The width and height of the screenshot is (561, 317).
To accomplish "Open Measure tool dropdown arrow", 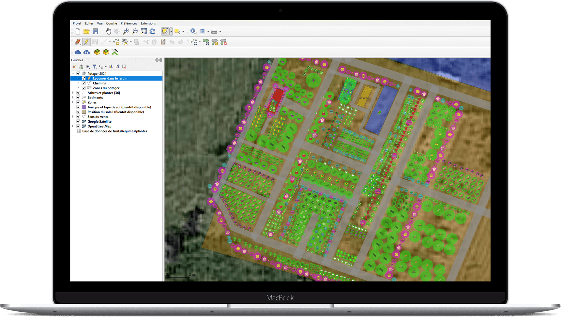I will tap(220, 32).
